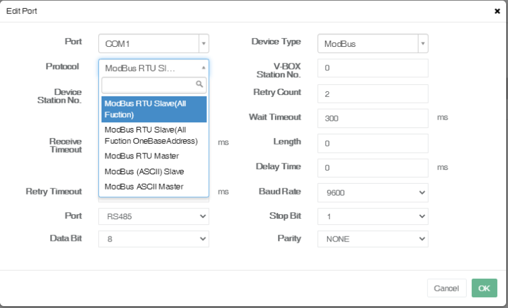The image size is (508, 308).
Task: Open the first Port COM1 dropdown
Action: click(x=153, y=44)
